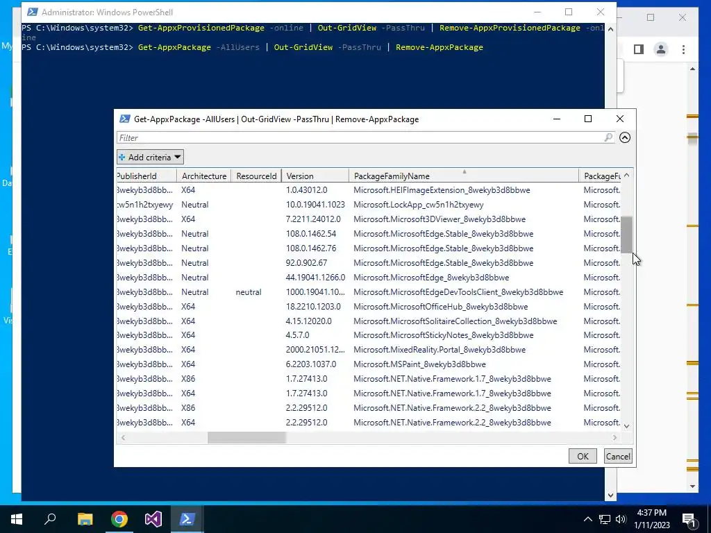
Task: Click the search magnifier in Filter box
Action: pyautogui.click(x=608, y=137)
